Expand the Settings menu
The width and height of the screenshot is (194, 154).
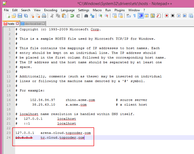pyautogui.click(x=84, y=10)
